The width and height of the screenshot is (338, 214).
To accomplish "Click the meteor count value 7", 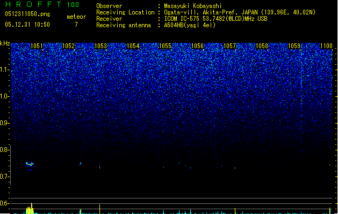I will pos(76,25).
